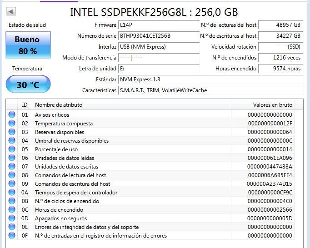Click the status circle beside Horas de encendido
310x248 pixels.
point(12,210)
